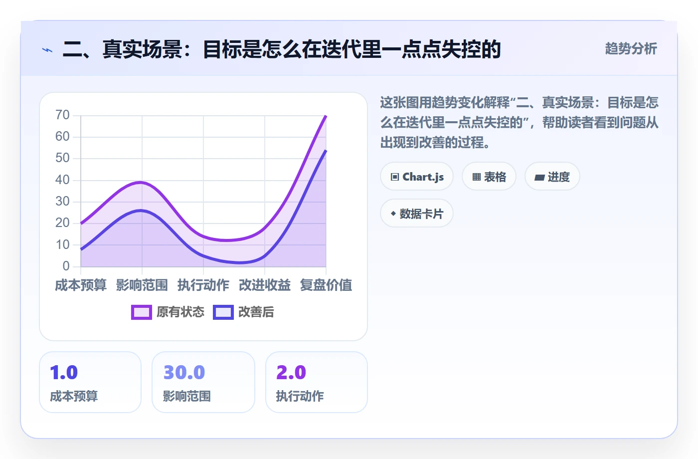Click the 影响范围 x-axis label
698x459 pixels.
(x=142, y=285)
